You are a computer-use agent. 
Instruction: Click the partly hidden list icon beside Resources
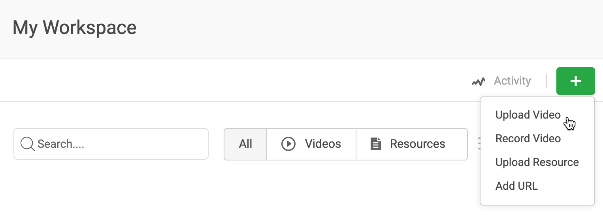point(479,144)
